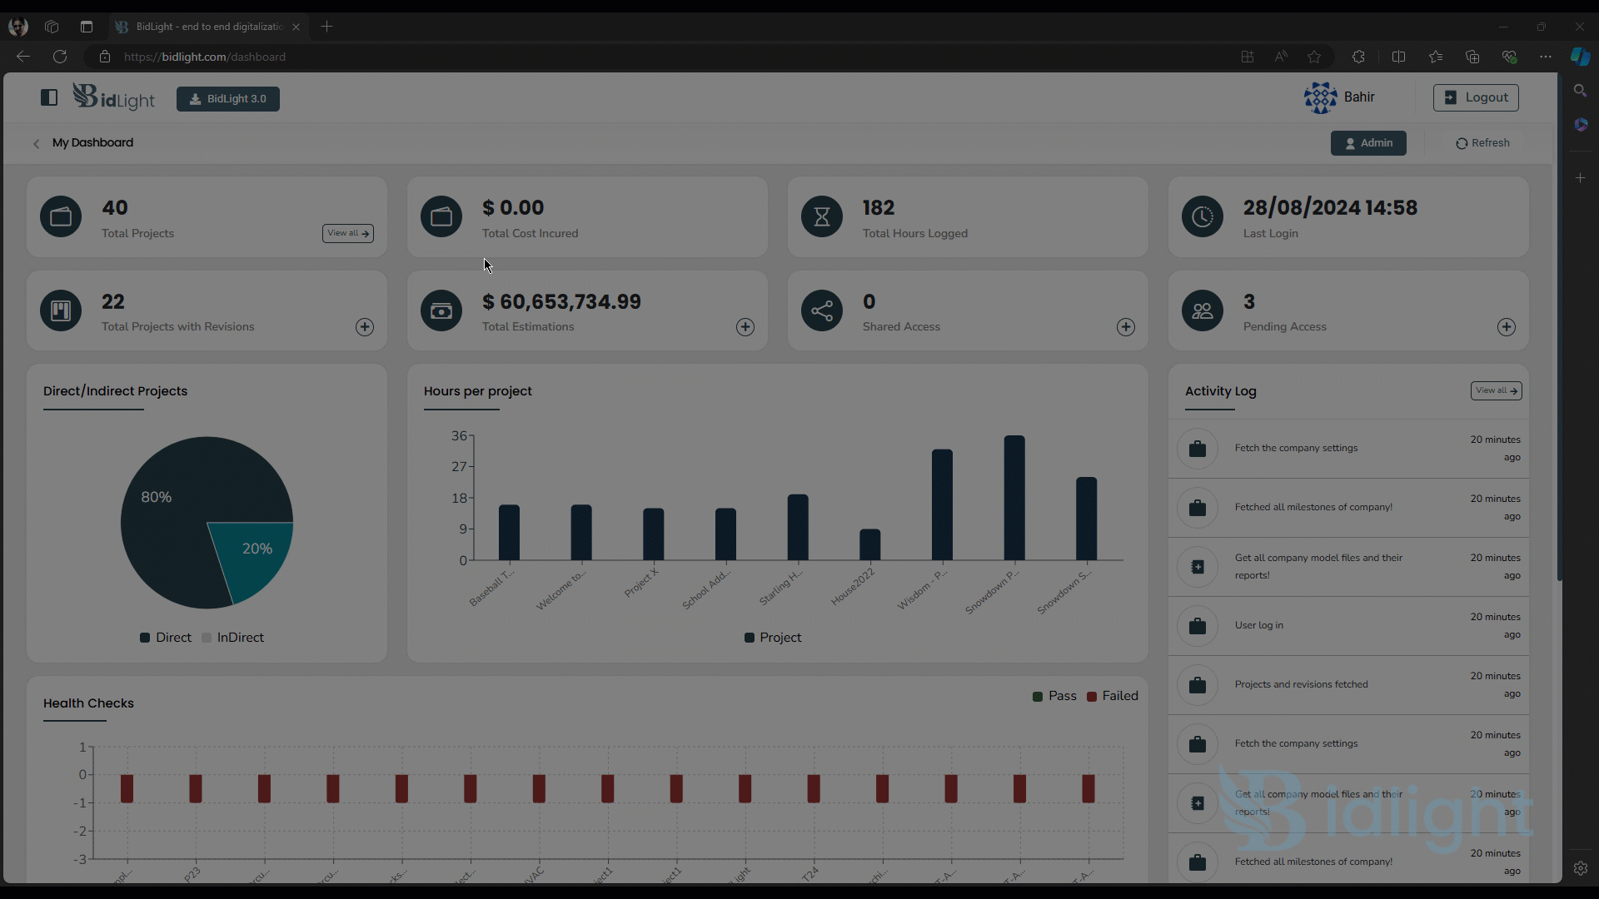
Task: Toggle the Admin role dropdown
Action: coord(1368,142)
